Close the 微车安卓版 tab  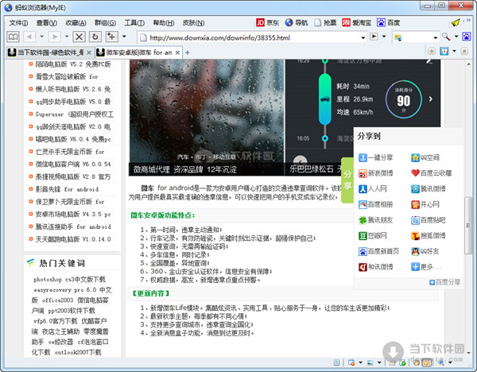tap(177, 52)
